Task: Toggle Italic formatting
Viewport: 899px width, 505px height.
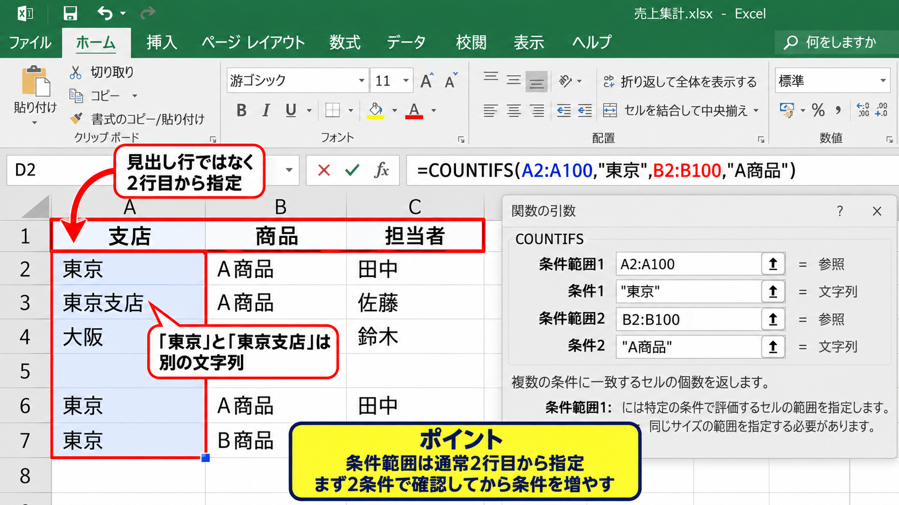Action: [x=266, y=111]
